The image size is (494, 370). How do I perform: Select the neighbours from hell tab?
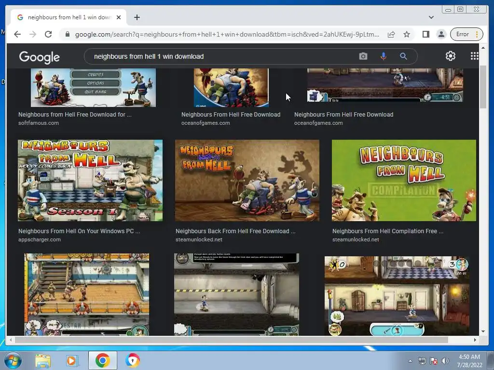(x=69, y=17)
